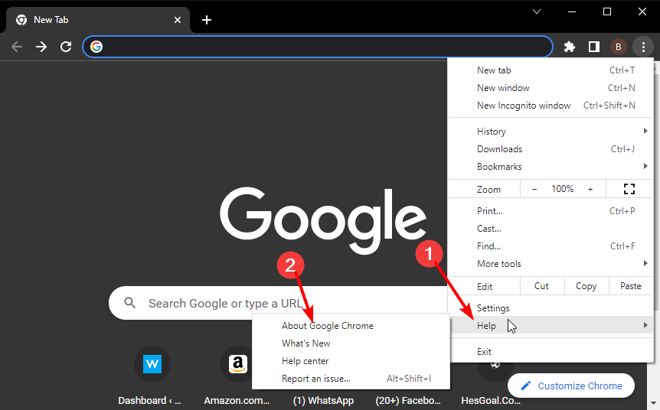Open Downloads from the menu
This screenshot has height=410, width=660.
pyautogui.click(x=551, y=149)
